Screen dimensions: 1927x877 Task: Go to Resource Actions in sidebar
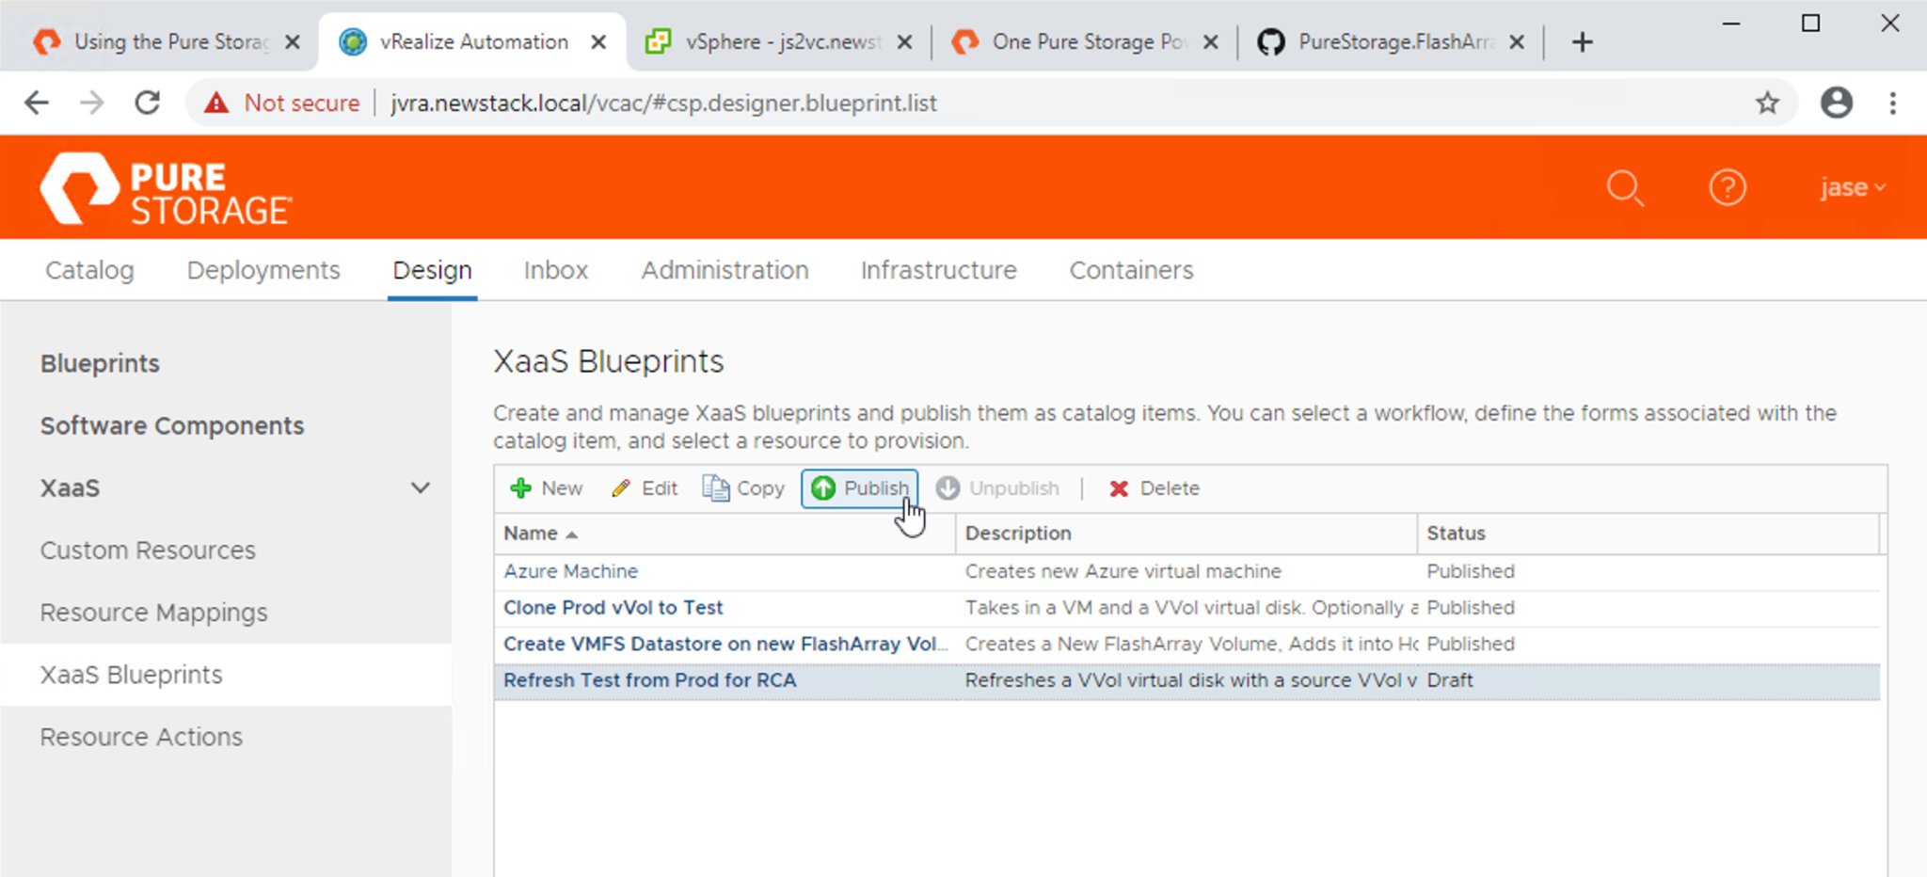(x=141, y=737)
